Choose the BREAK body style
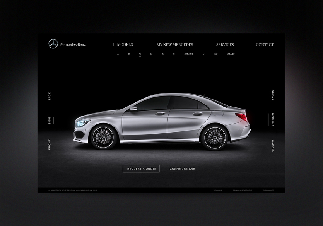 [x=273, y=95]
